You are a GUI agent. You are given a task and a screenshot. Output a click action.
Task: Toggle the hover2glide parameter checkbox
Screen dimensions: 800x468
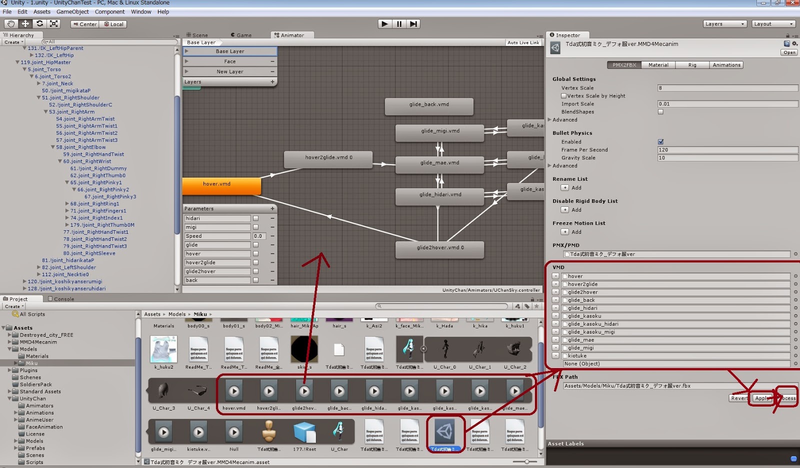(255, 263)
